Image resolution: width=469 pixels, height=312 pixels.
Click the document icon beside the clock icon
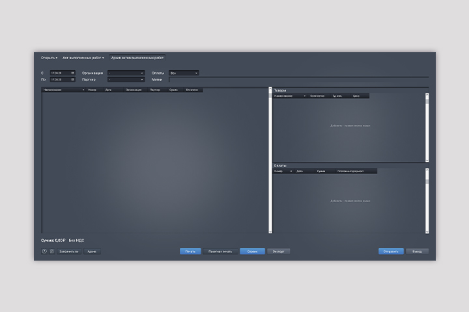[x=51, y=252]
